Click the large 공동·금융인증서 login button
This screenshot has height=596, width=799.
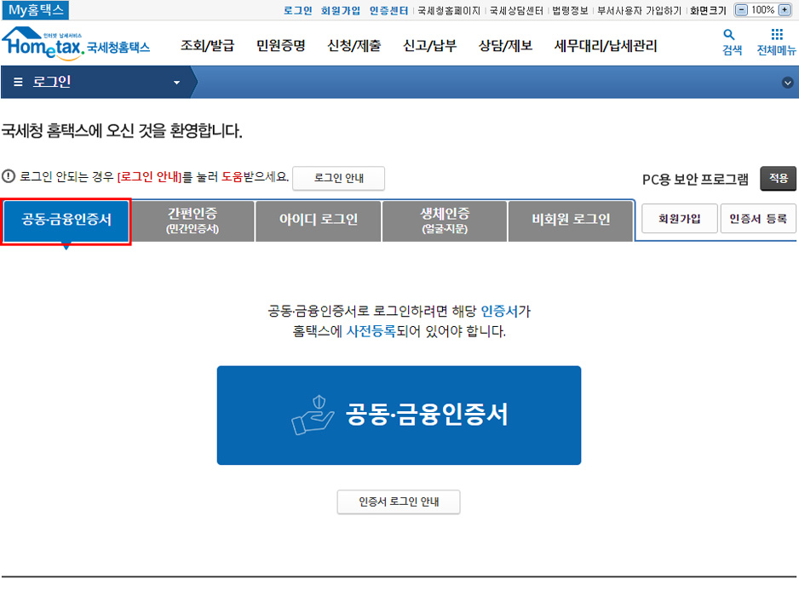(x=399, y=415)
